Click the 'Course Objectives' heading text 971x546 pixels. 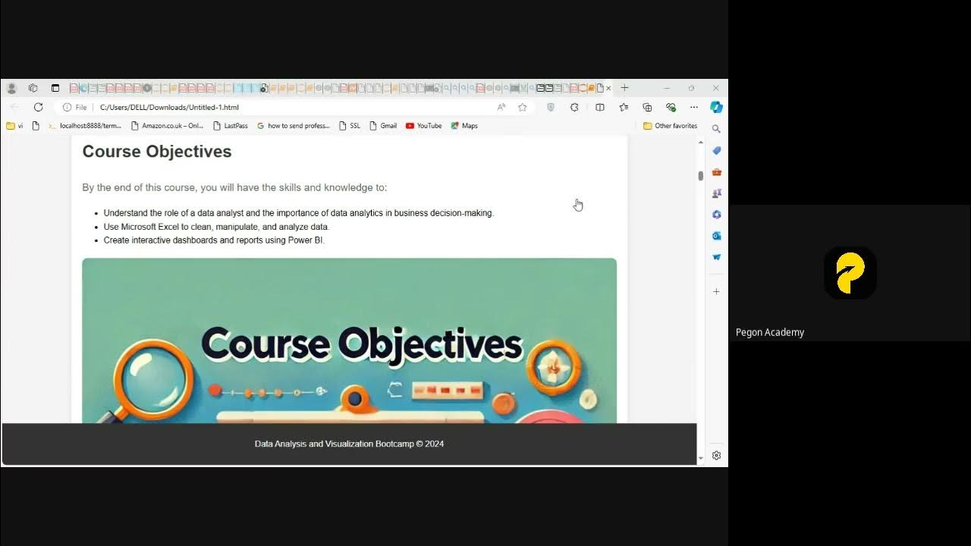pos(157,152)
